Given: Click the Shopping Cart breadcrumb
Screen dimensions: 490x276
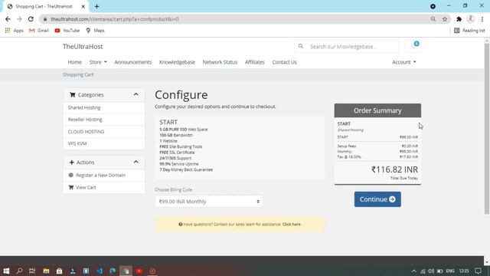Looking at the screenshot, I should tap(78, 74).
